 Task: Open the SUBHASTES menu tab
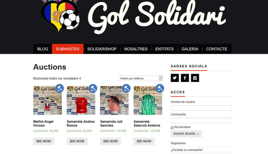(68, 49)
